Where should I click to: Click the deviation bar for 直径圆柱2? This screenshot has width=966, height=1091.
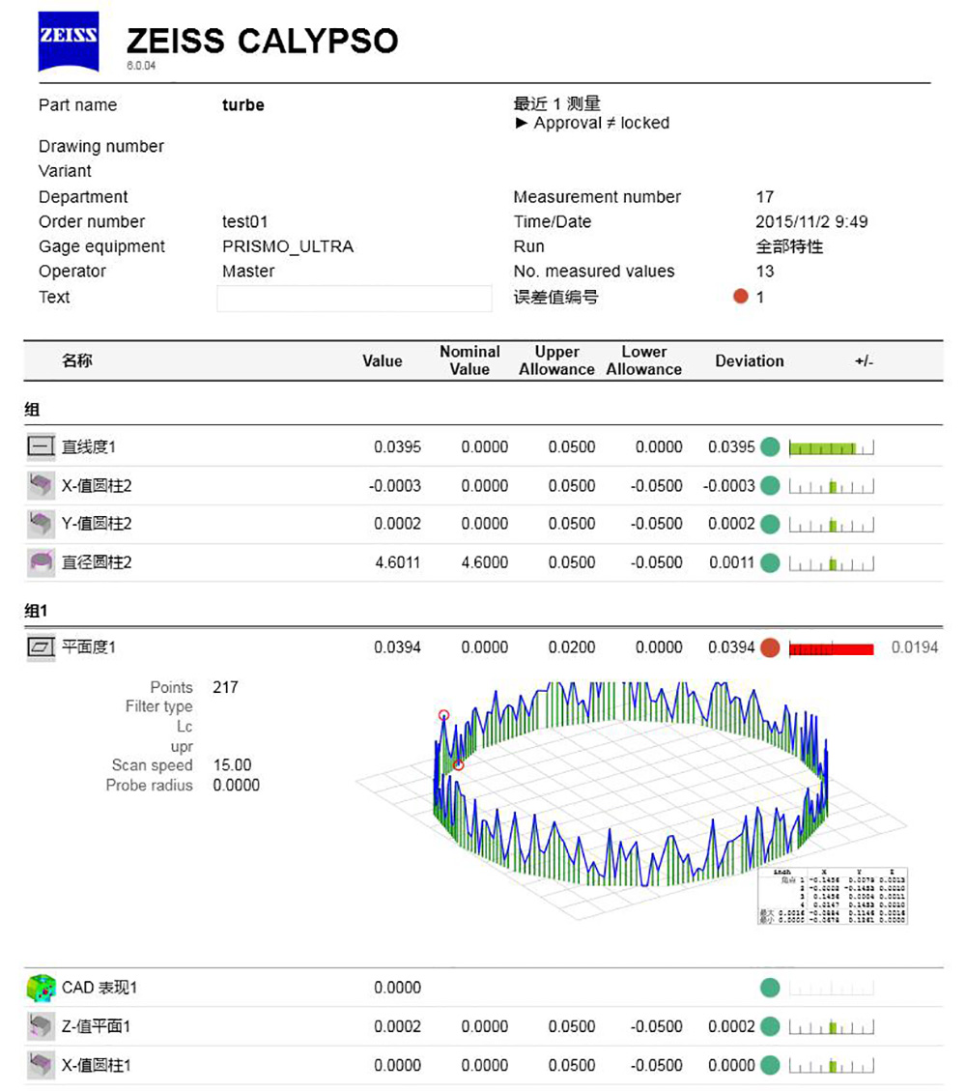[831, 563]
